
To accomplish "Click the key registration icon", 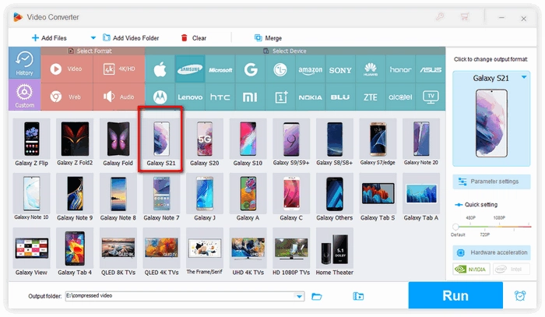I will (440, 16).
